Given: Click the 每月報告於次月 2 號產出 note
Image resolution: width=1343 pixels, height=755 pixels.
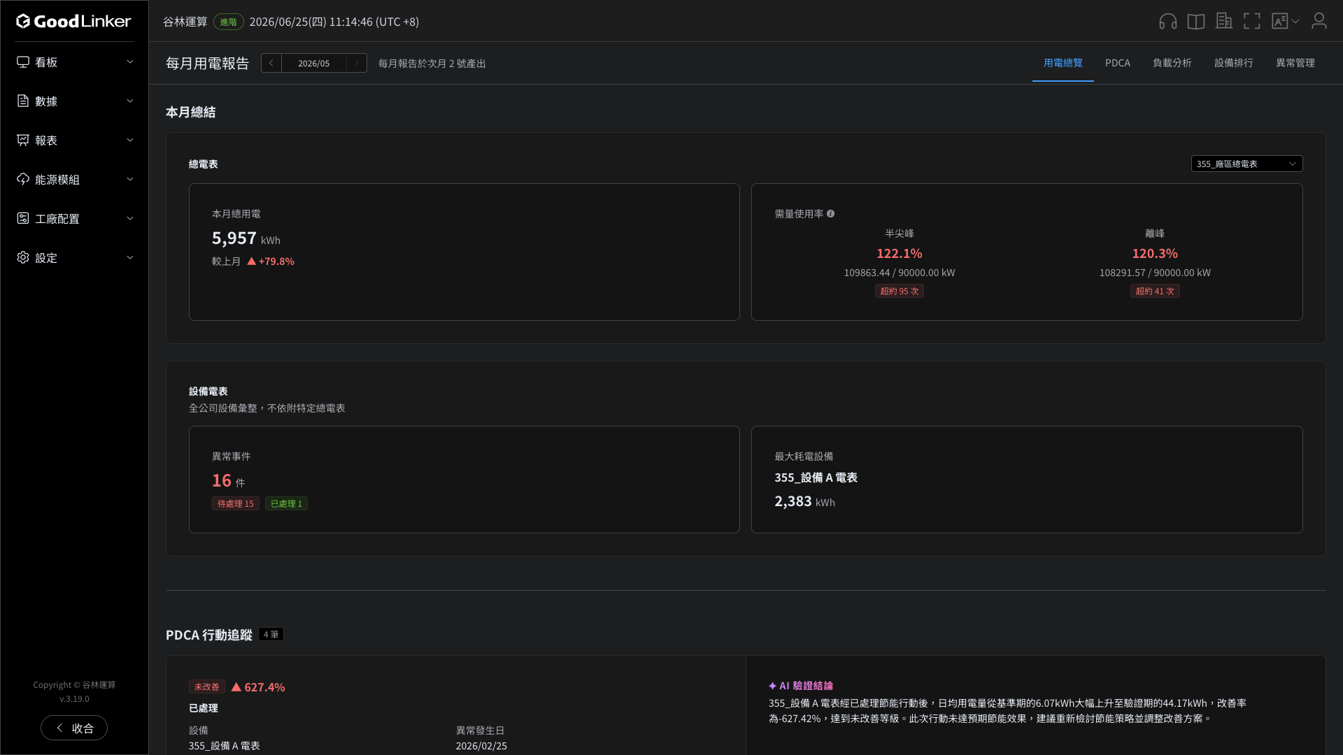Looking at the screenshot, I should click(x=432, y=64).
